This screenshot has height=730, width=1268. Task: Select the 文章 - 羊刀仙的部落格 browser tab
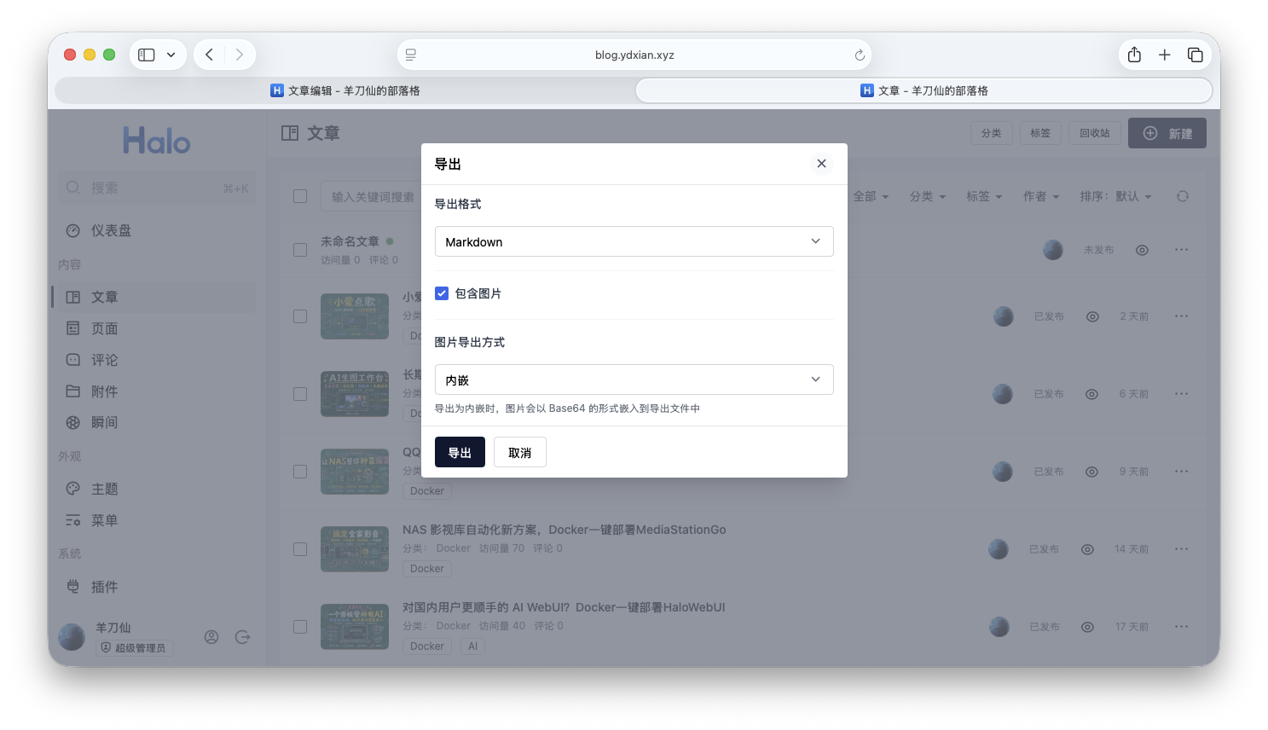[924, 90]
